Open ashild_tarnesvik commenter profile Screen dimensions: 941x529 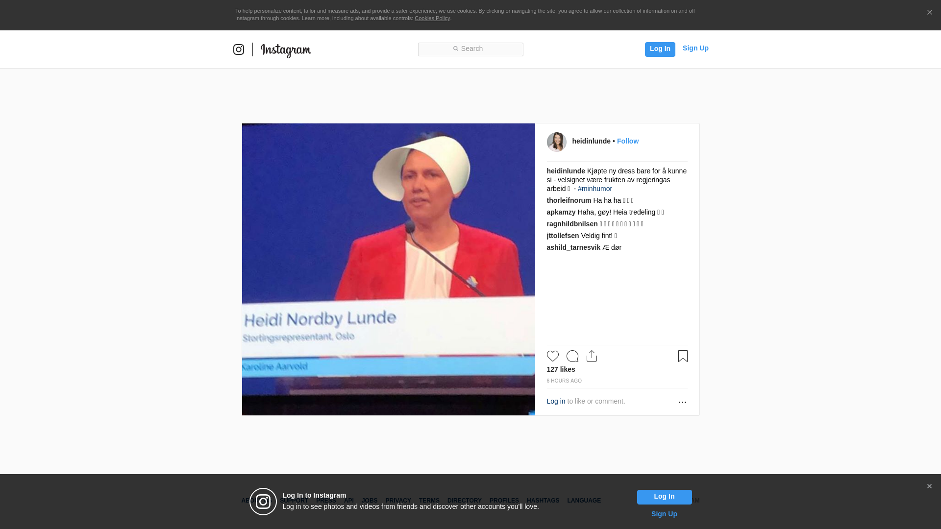click(573, 247)
